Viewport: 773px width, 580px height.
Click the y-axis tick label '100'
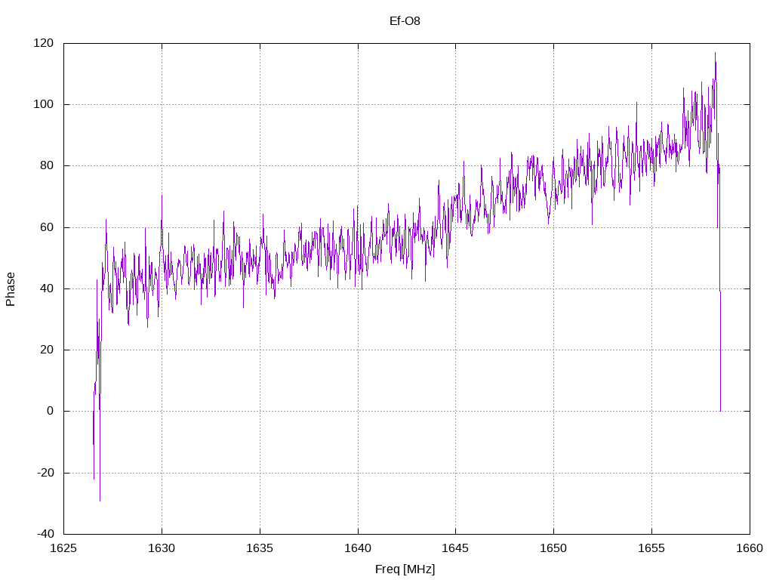point(43,104)
